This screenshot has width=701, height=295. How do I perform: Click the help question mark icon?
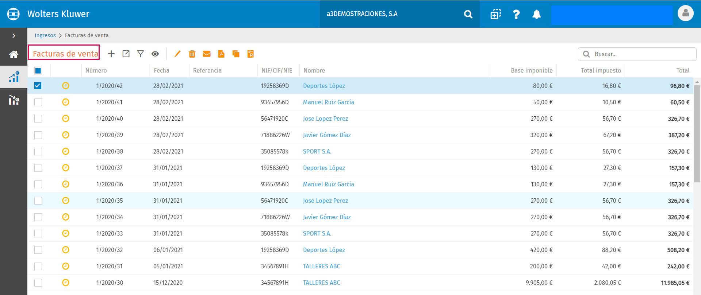pos(516,14)
